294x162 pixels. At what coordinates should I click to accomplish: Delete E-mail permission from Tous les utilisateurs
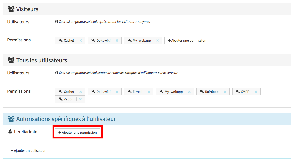(x=149, y=92)
